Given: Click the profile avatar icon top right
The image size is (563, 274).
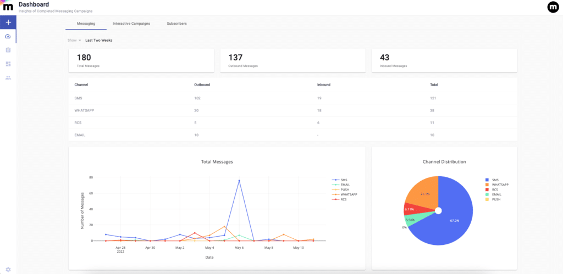Looking at the screenshot, I should pyautogui.click(x=553, y=7).
